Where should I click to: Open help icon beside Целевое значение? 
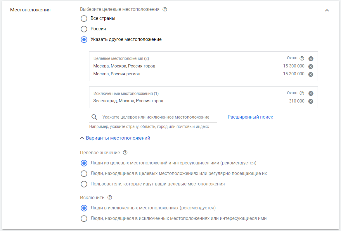(125, 152)
